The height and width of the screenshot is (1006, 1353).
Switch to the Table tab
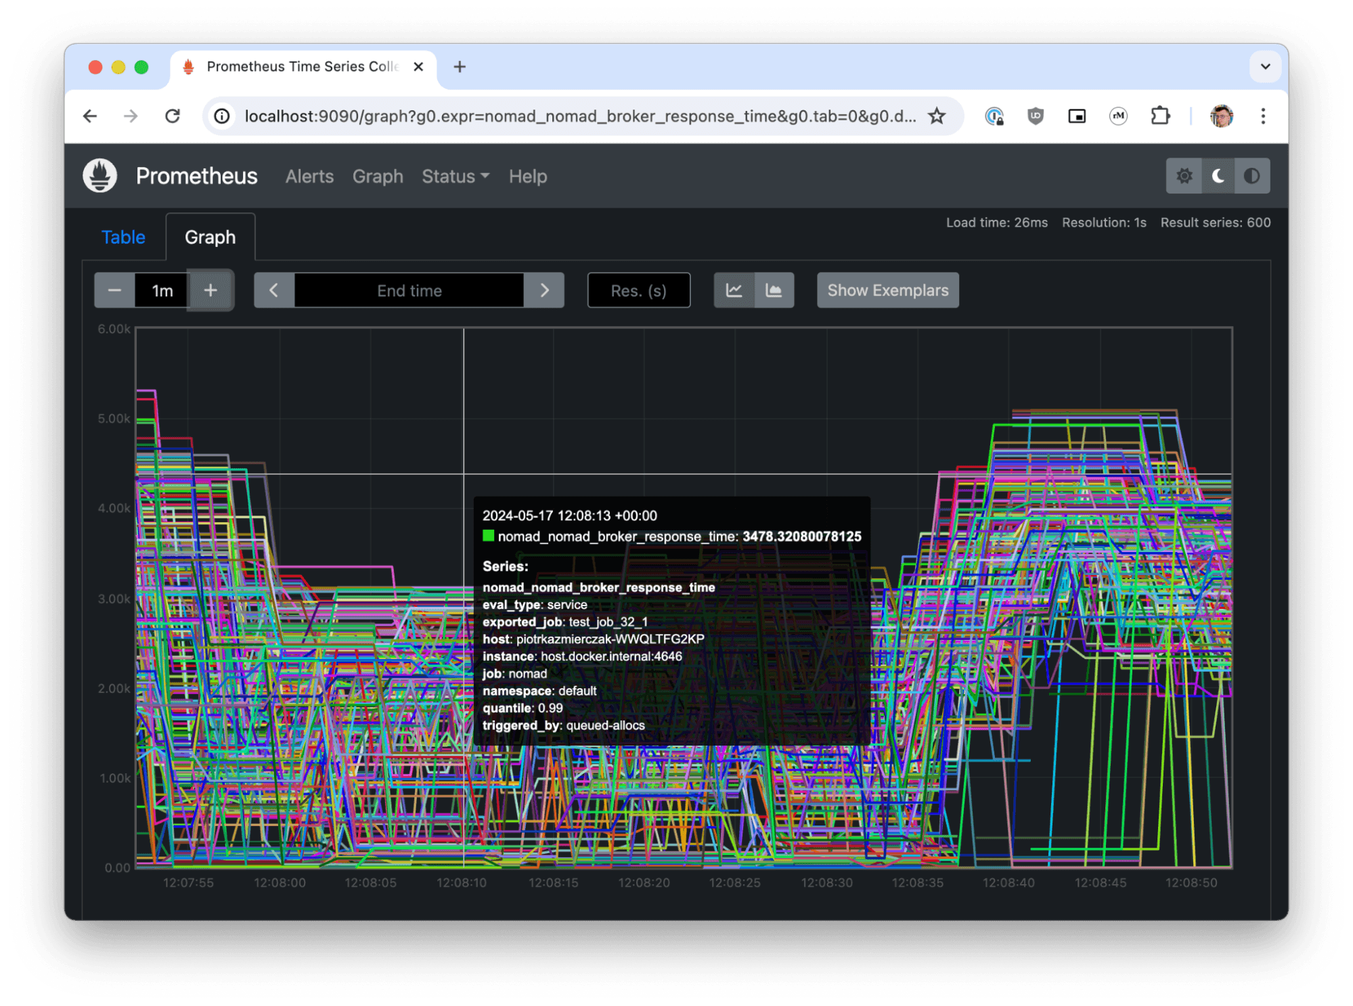(123, 237)
